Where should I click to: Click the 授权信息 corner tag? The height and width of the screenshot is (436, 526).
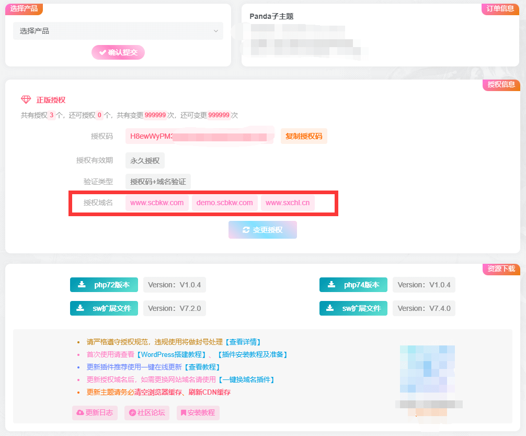point(501,85)
